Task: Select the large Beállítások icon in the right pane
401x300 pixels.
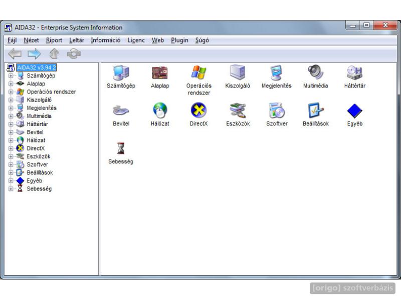Action: (316, 110)
